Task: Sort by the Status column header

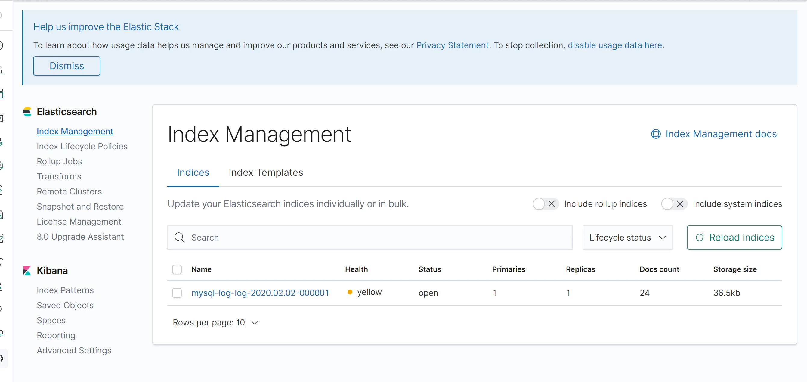Action: 429,269
